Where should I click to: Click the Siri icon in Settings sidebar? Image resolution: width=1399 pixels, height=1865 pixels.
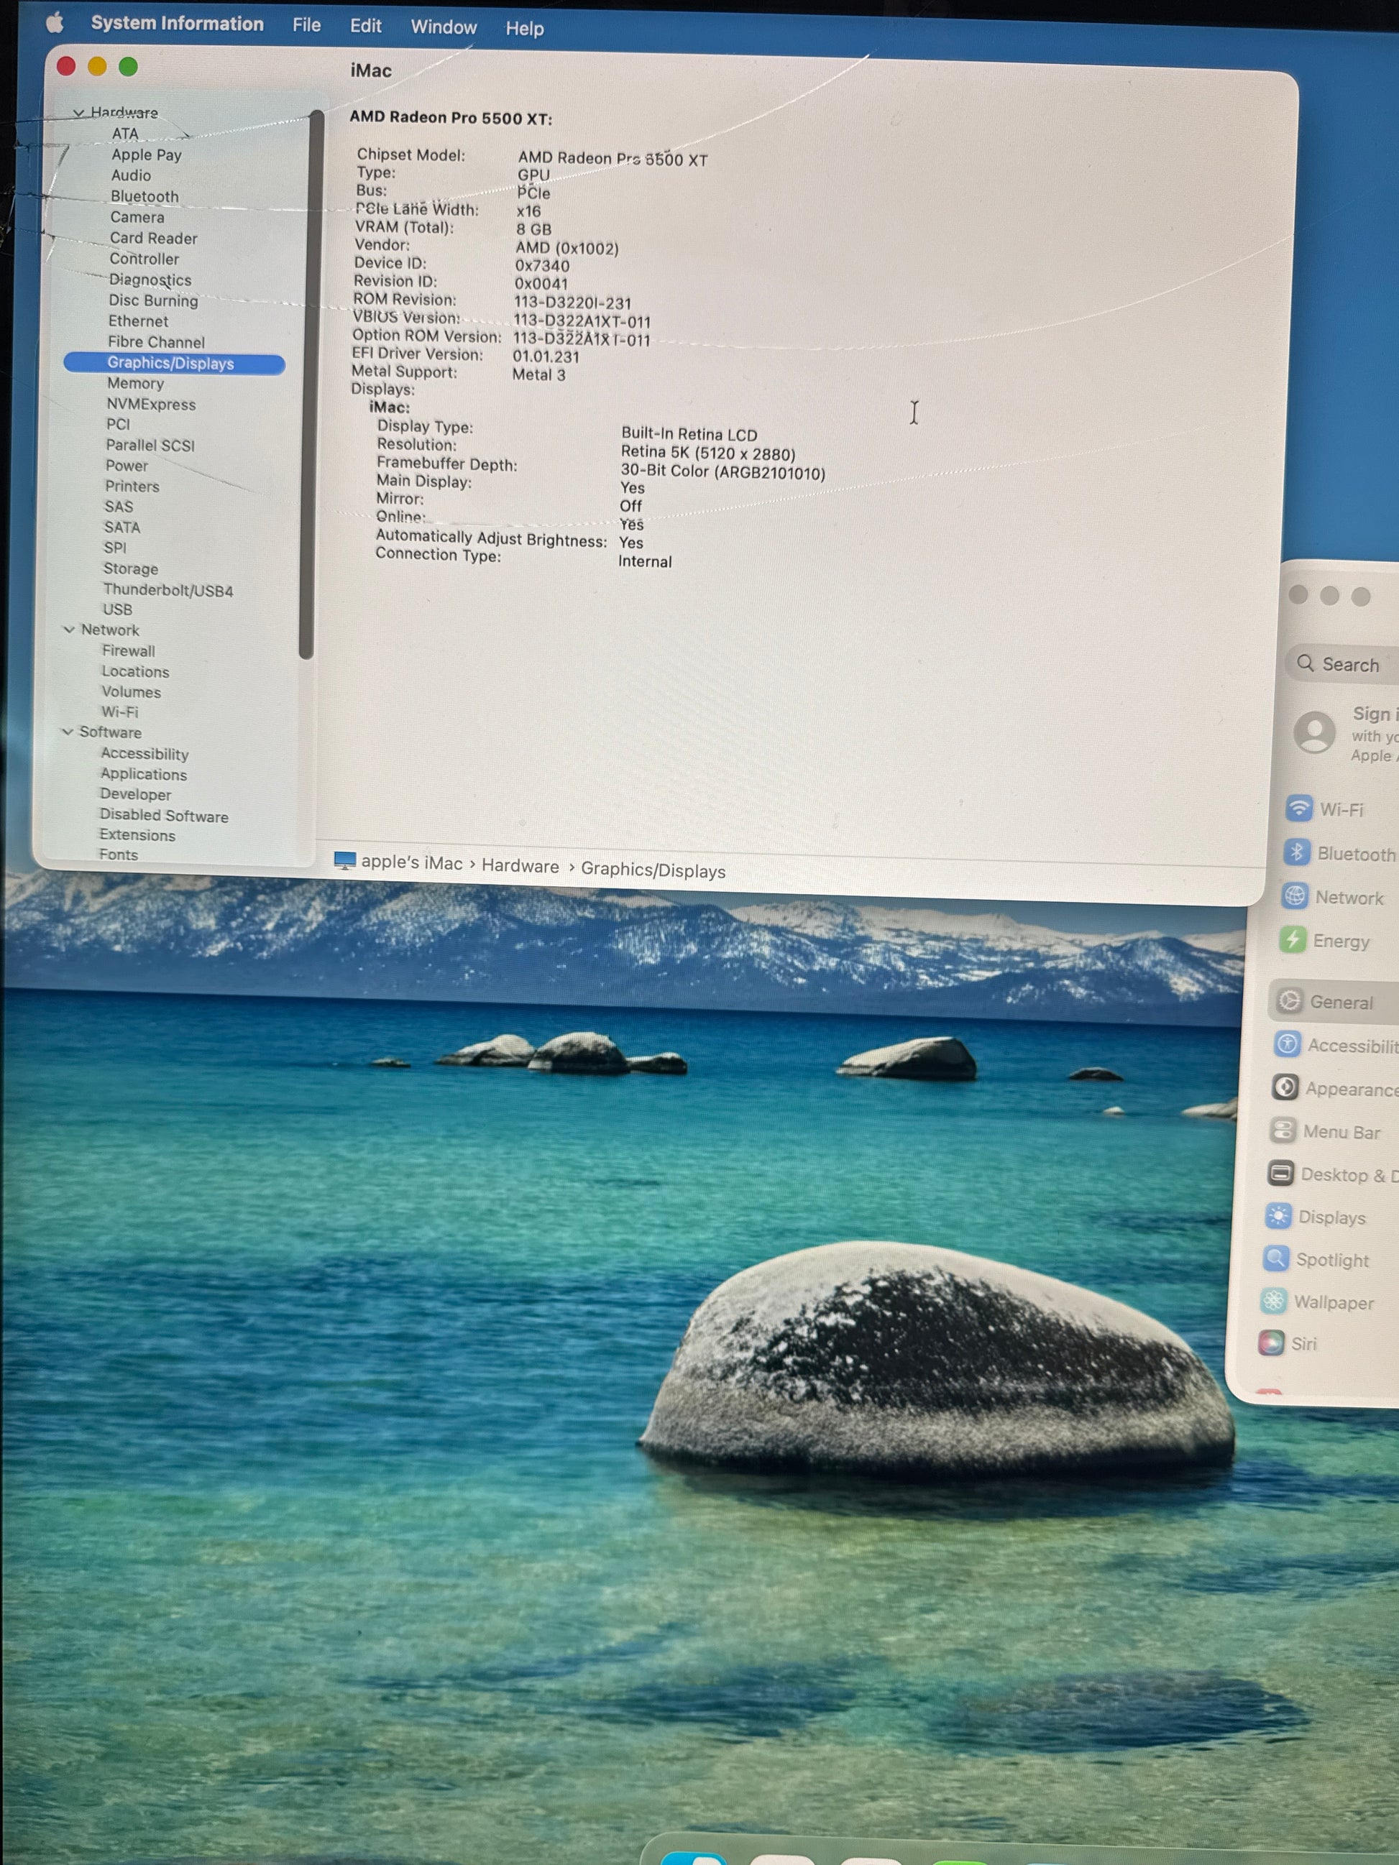1271,1343
